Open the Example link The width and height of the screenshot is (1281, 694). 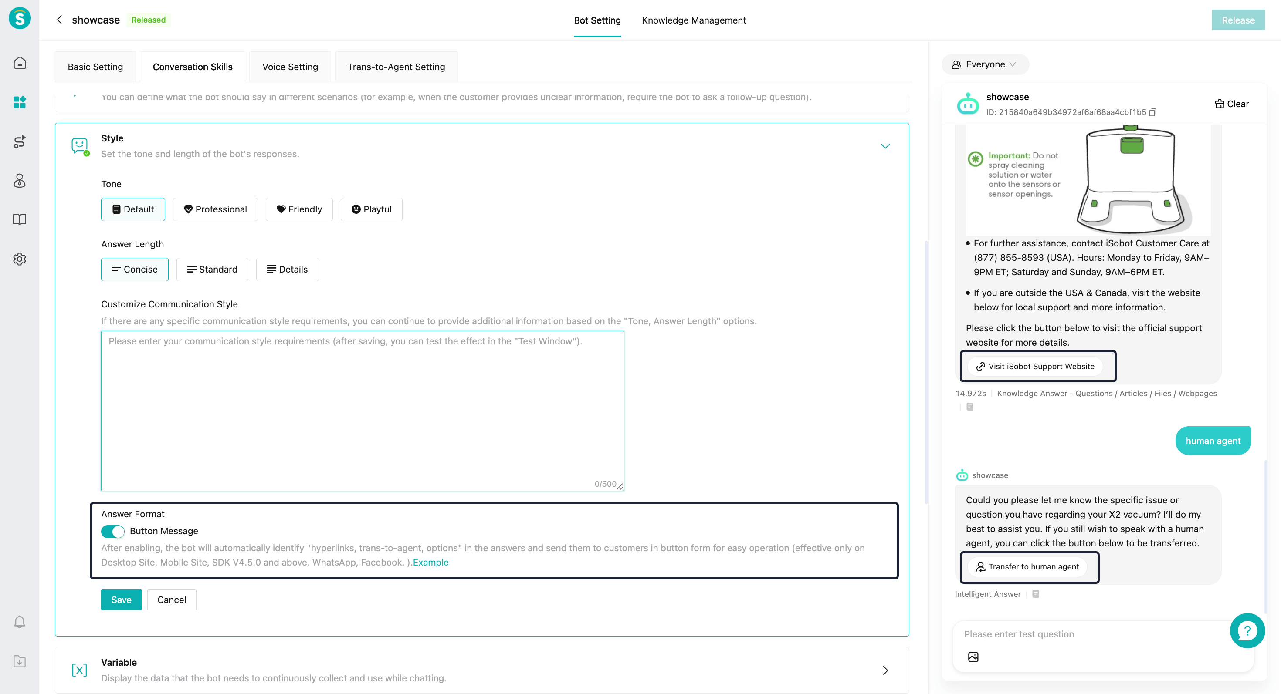coord(430,563)
